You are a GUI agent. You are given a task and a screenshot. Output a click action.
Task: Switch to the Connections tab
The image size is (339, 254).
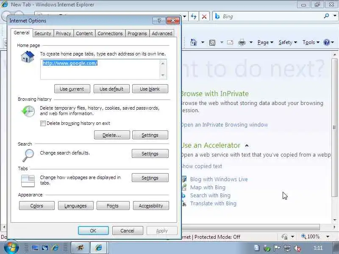(110, 33)
